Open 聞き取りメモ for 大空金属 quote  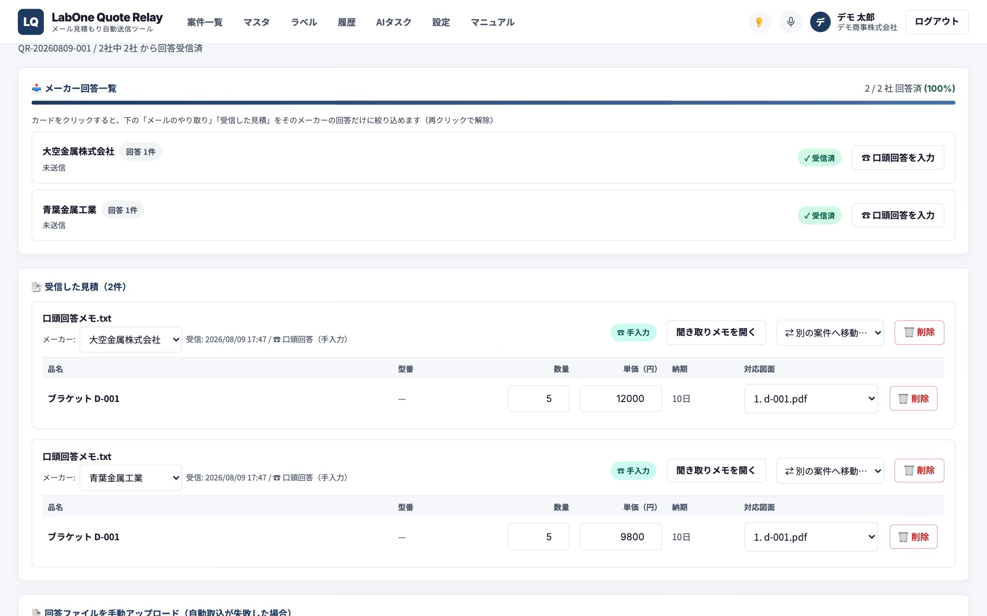(716, 332)
